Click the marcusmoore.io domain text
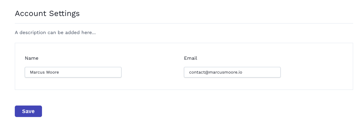364x139 pixels. point(224,72)
